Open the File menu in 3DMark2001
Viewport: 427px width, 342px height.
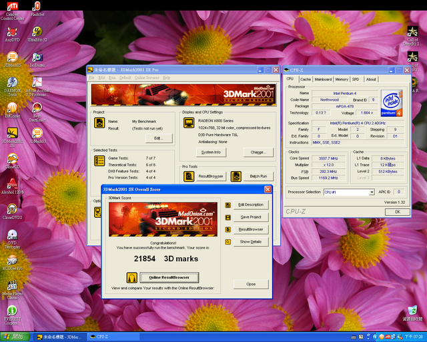(91, 77)
